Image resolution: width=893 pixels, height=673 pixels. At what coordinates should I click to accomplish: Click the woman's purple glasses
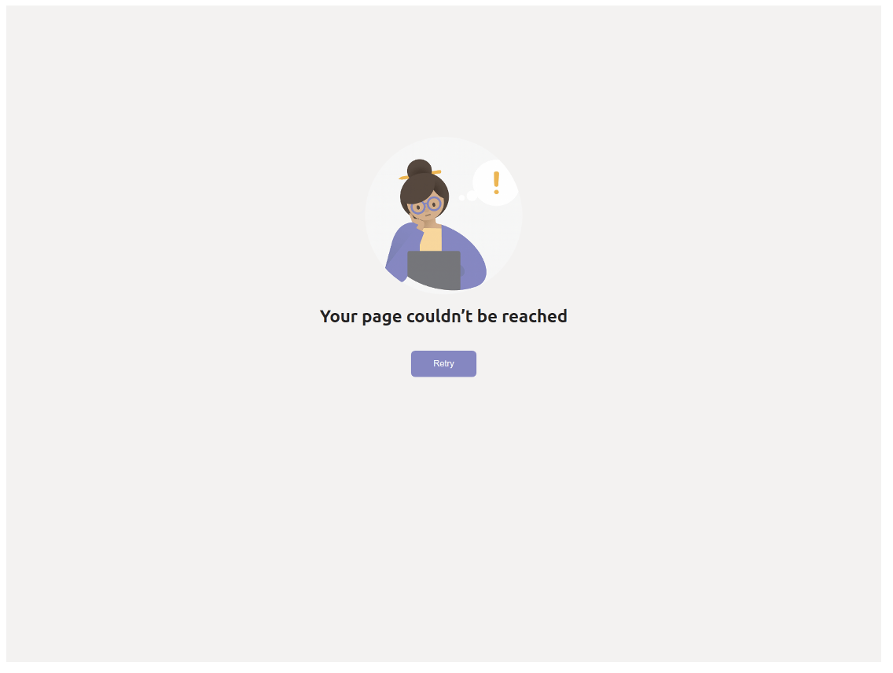[427, 205]
